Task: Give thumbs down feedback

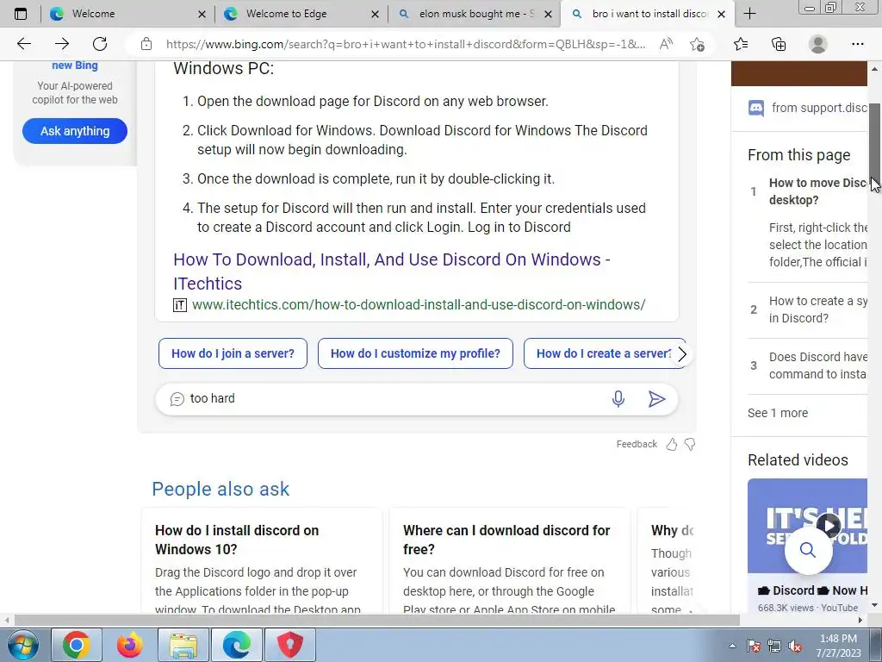Action: (x=690, y=444)
